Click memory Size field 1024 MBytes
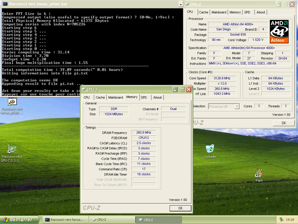 click(x=114, y=114)
